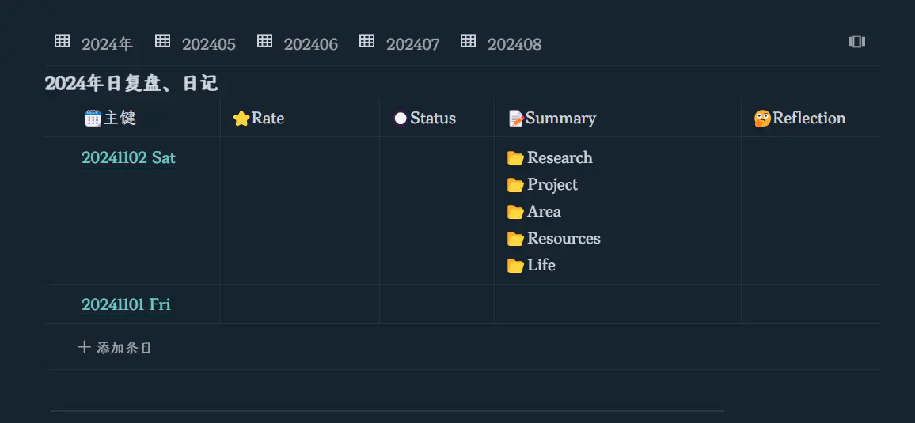Open the 202406 view tab
The width and height of the screenshot is (915, 423).
pyautogui.click(x=310, y=44)
